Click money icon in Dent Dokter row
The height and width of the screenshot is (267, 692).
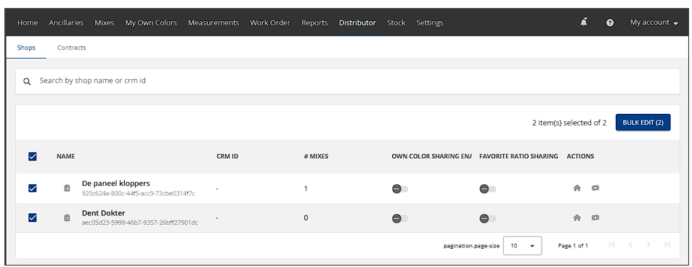(595, 218)
